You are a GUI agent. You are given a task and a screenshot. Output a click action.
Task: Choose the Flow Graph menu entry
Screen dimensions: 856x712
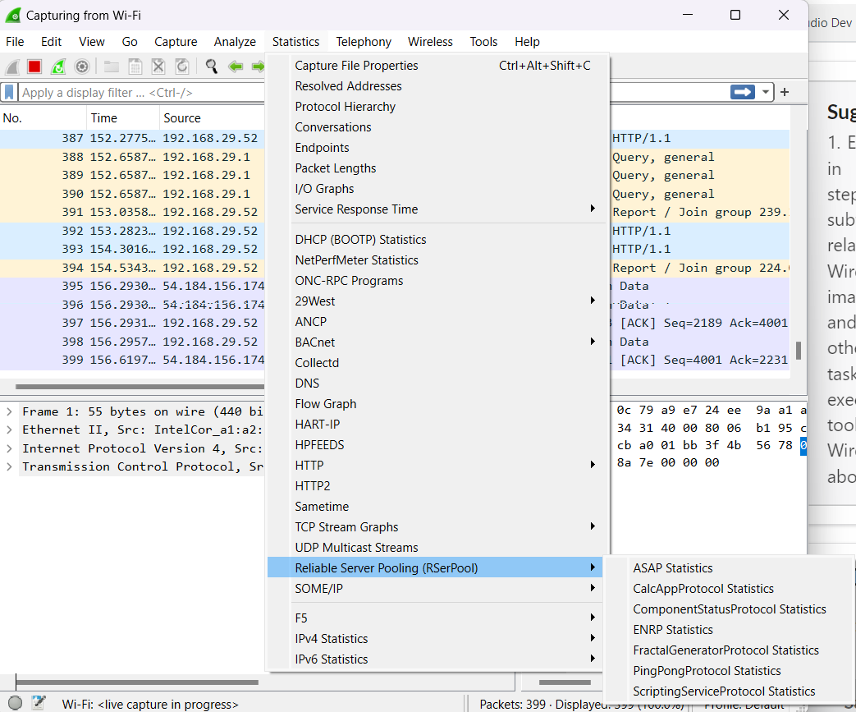[325, 404]
